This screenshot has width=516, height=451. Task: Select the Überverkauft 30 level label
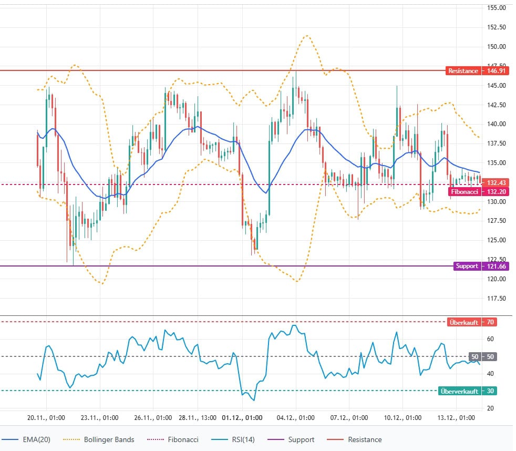pos(467,391)
